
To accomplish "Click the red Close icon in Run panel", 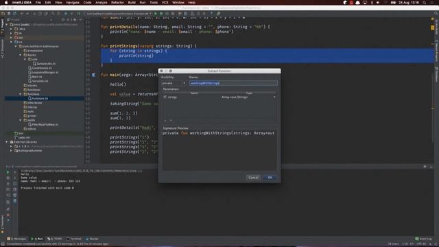I will pos(8,215).
